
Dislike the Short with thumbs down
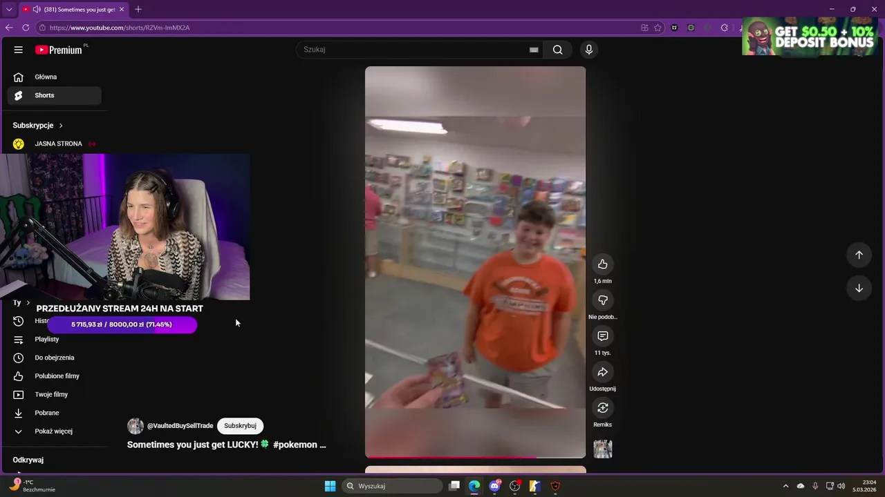603,300
